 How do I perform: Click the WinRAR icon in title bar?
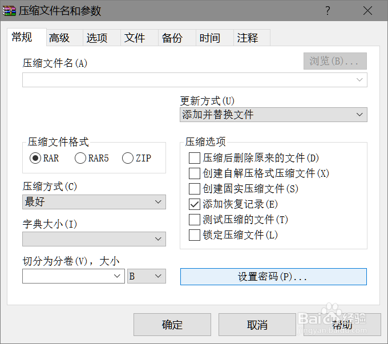coord(10,11)
